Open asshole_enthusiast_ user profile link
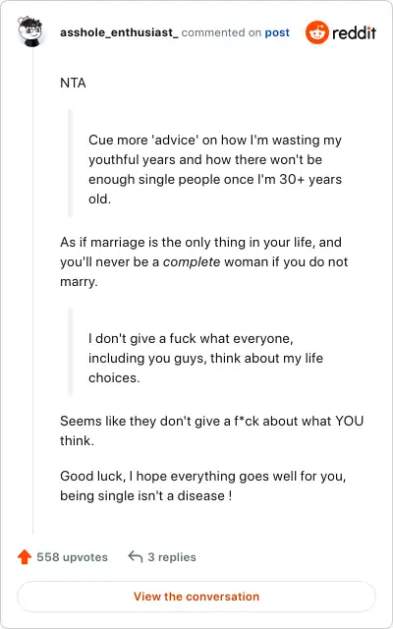This screenshot has height=629, width=393. pos(119,32)
